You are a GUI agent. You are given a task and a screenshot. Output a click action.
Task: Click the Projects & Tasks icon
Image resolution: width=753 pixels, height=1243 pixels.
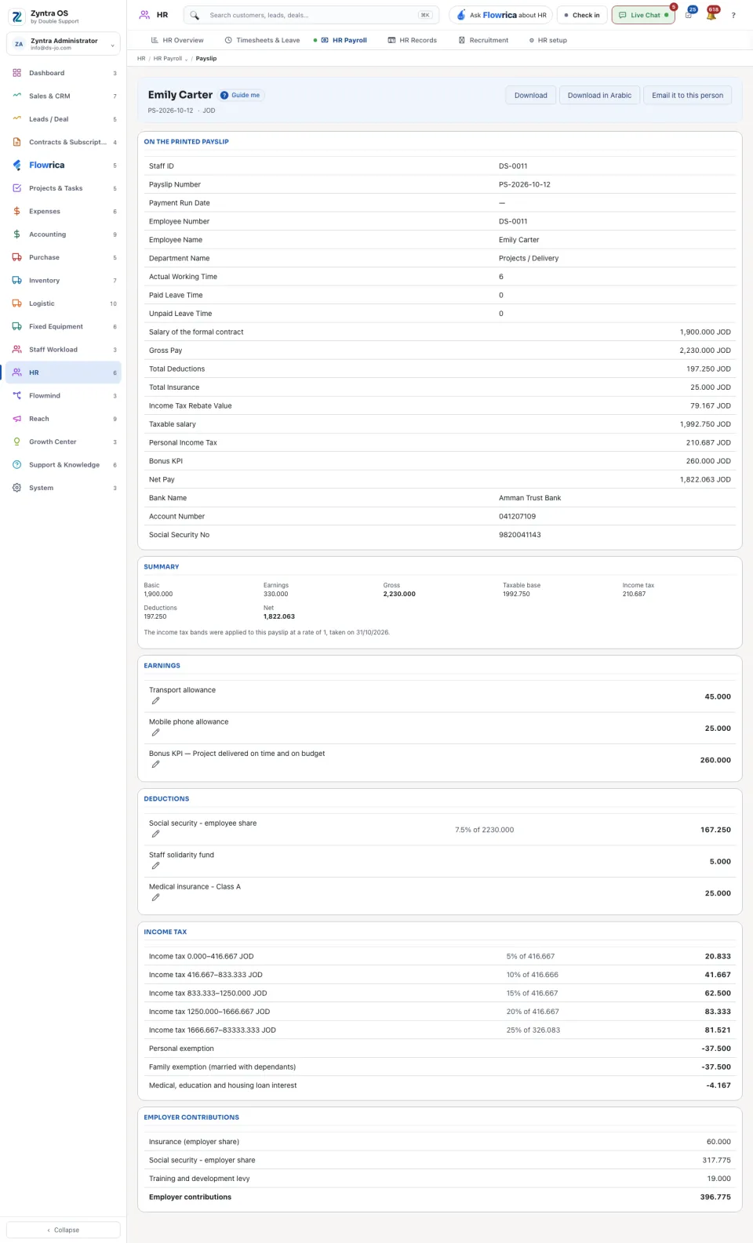point(16,188)
